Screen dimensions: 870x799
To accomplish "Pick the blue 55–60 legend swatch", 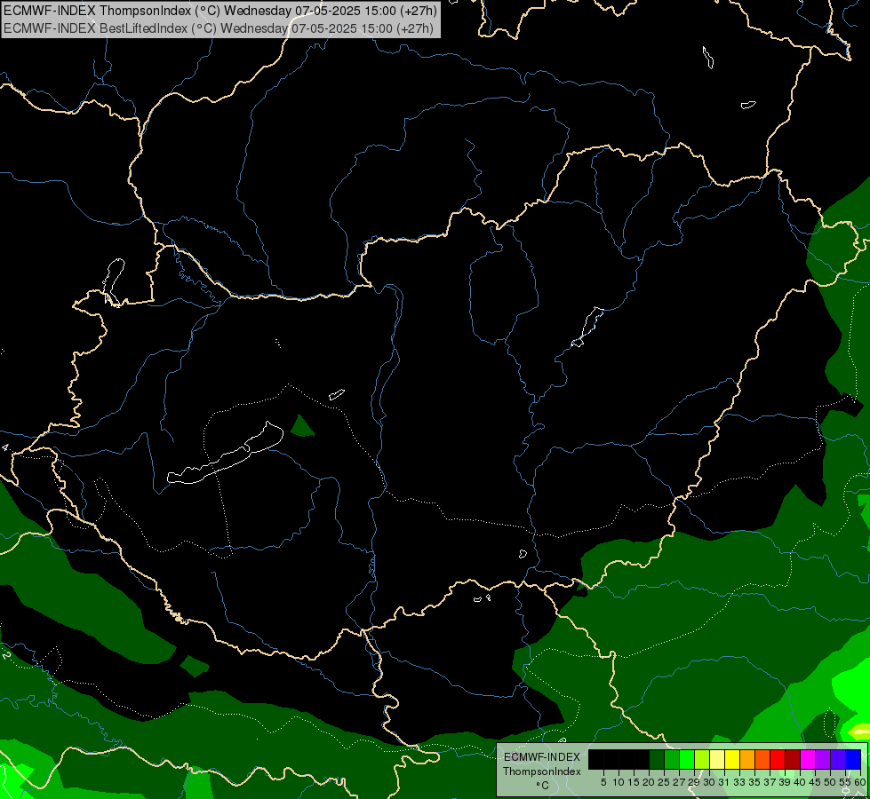I will click(853, 759).
